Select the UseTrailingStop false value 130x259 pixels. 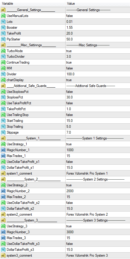coord(69,115)
